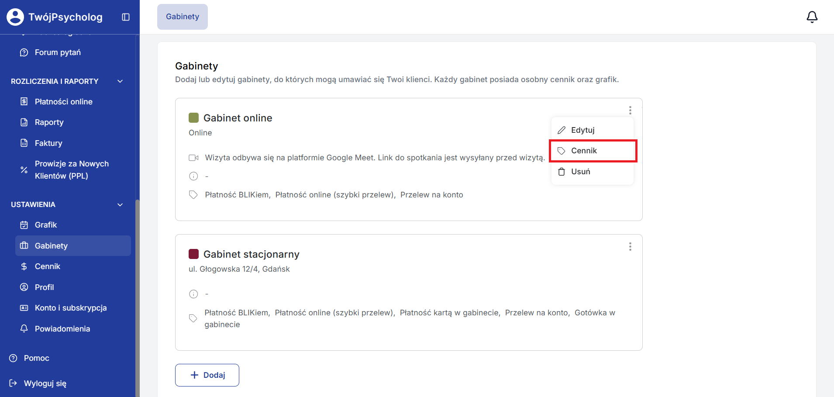
Task: Collapse the Rozliczenia i Raporty section
Action: [x=120, y=81]
